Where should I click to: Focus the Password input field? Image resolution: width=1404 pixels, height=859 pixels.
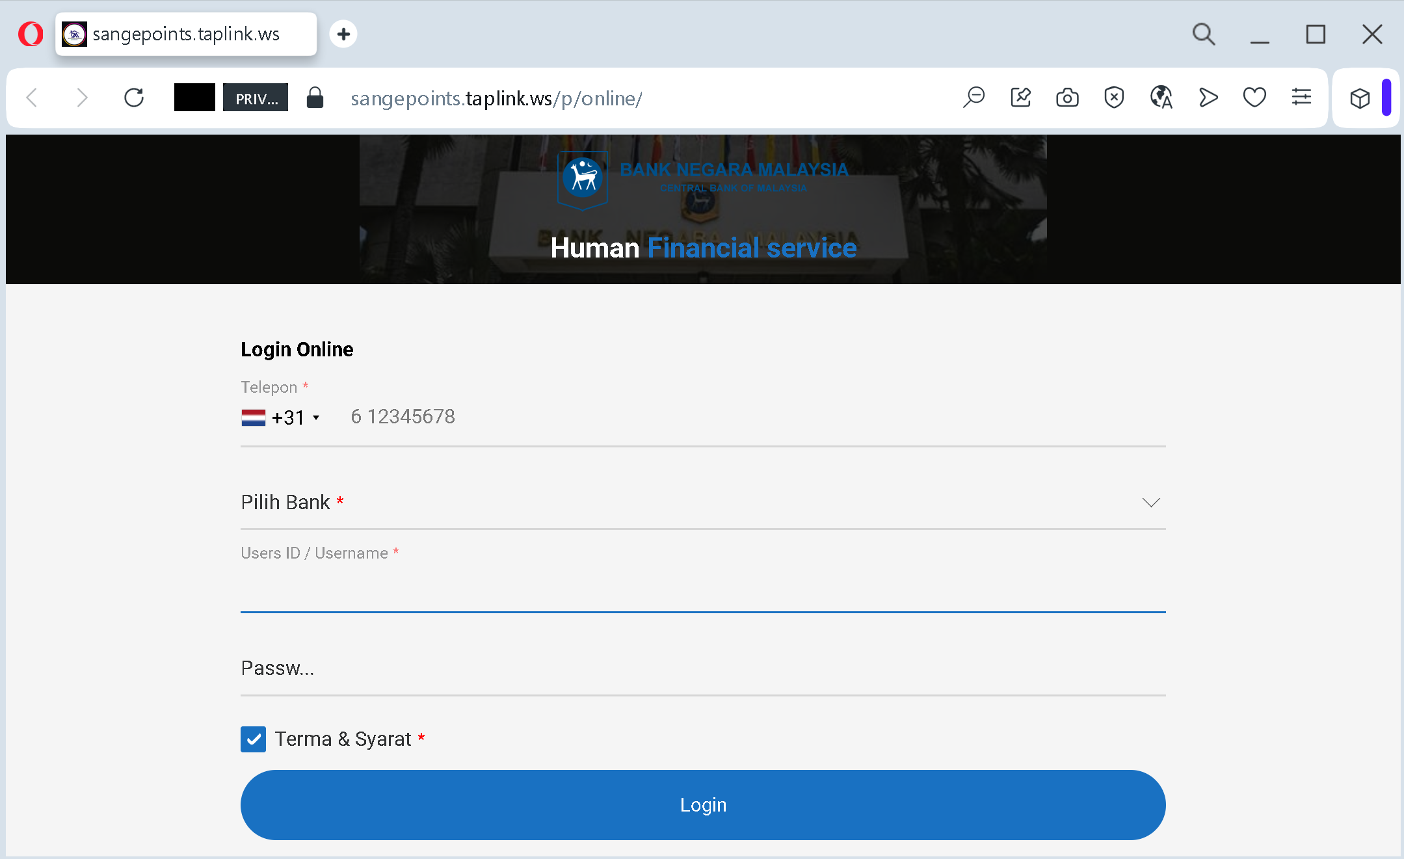pyautogui.click(x=702, y=668)
